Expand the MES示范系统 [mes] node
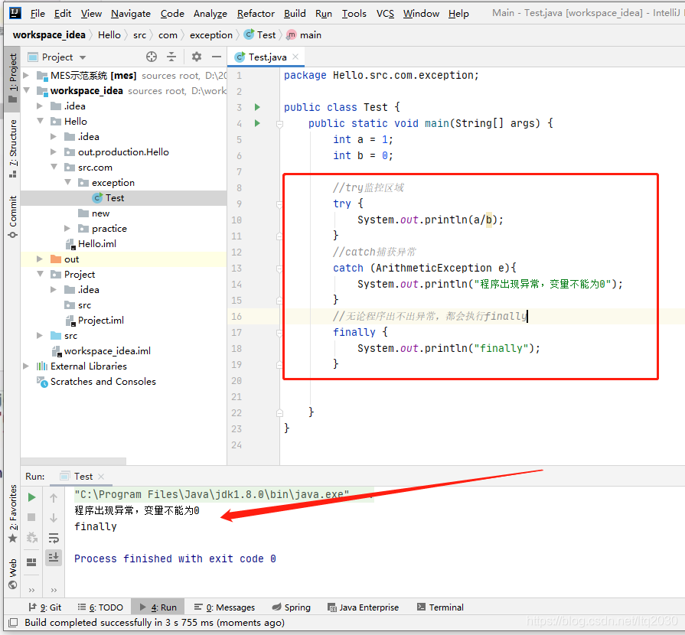Viewport: 685px width, 635px height. tap(26, 76)
